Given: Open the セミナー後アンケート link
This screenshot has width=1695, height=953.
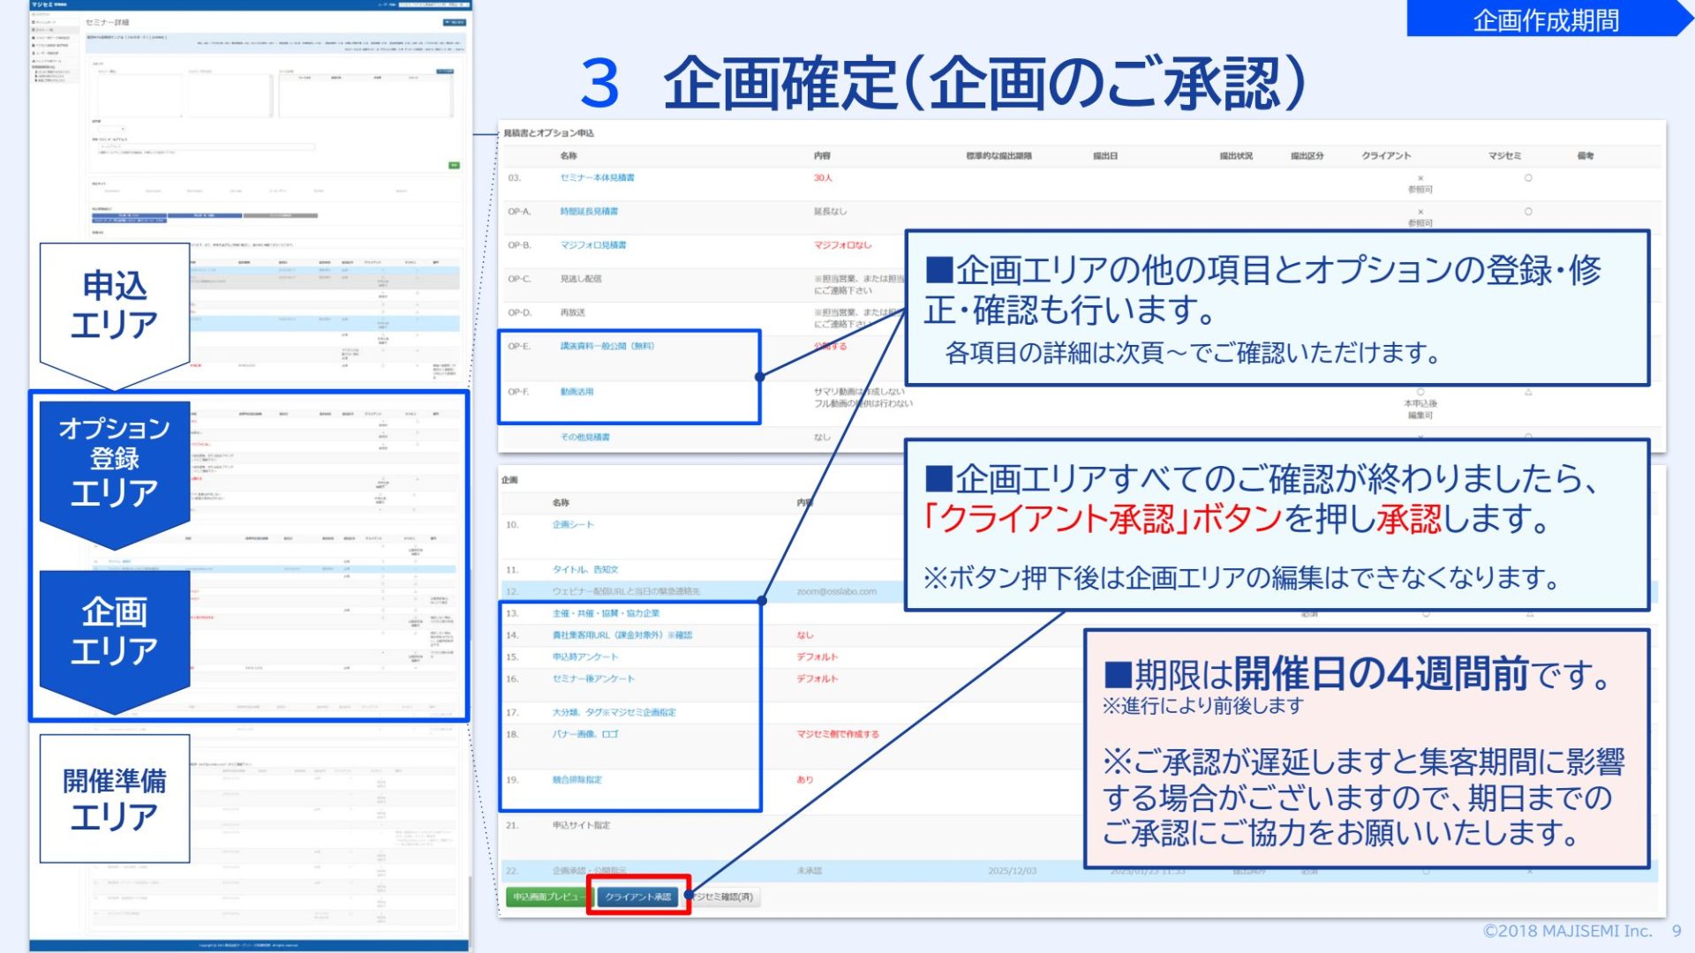Looking at the screenshot, I should coord(592,679).
